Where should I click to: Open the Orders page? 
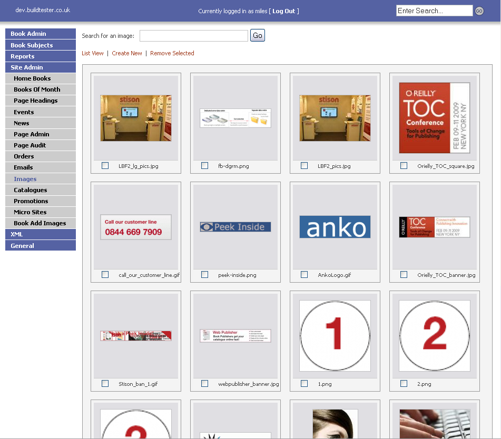[41, 156]
